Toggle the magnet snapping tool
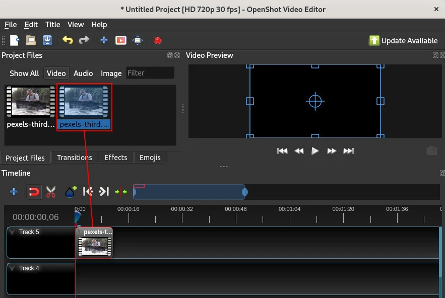The height and width of the screenshot is (298, 445). point(34,192)
